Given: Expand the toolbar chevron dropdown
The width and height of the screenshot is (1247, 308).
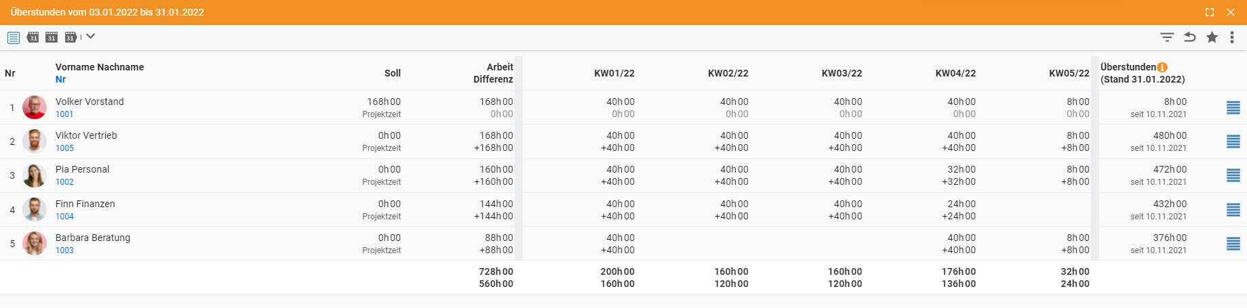Looking at the screenshot, I should [91, 37].
